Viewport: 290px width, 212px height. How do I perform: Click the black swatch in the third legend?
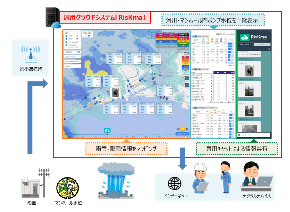pos(183,35)
